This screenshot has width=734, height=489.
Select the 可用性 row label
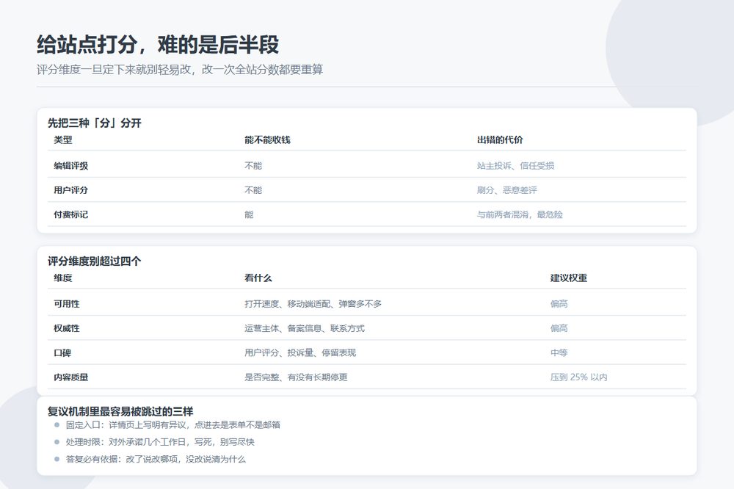67,303
